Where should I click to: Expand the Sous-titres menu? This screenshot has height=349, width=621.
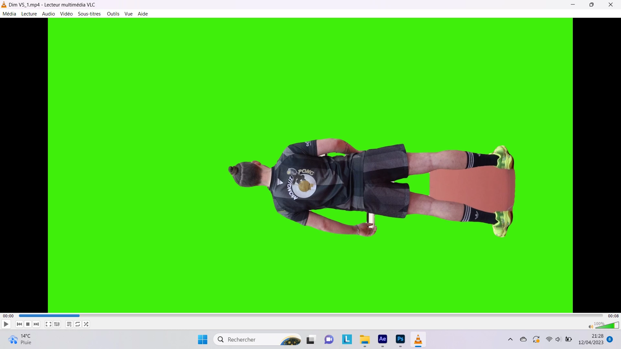(x=89, y=14)
